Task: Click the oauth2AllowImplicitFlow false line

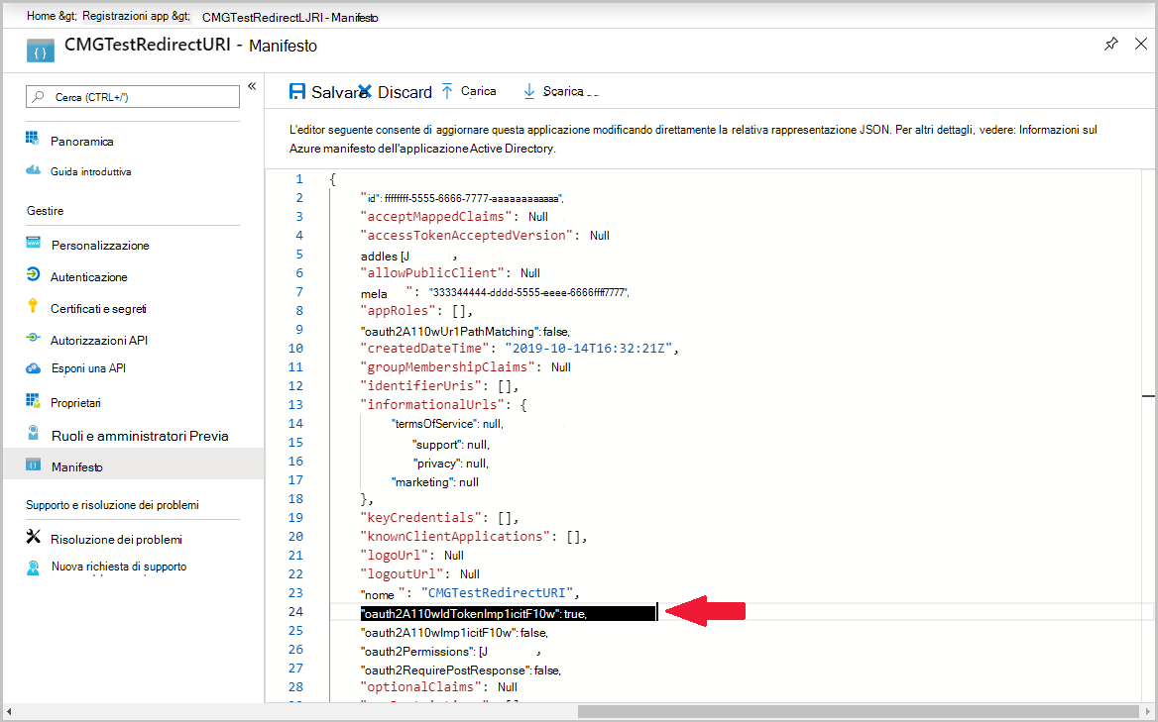Action: [x=454, y=633]
